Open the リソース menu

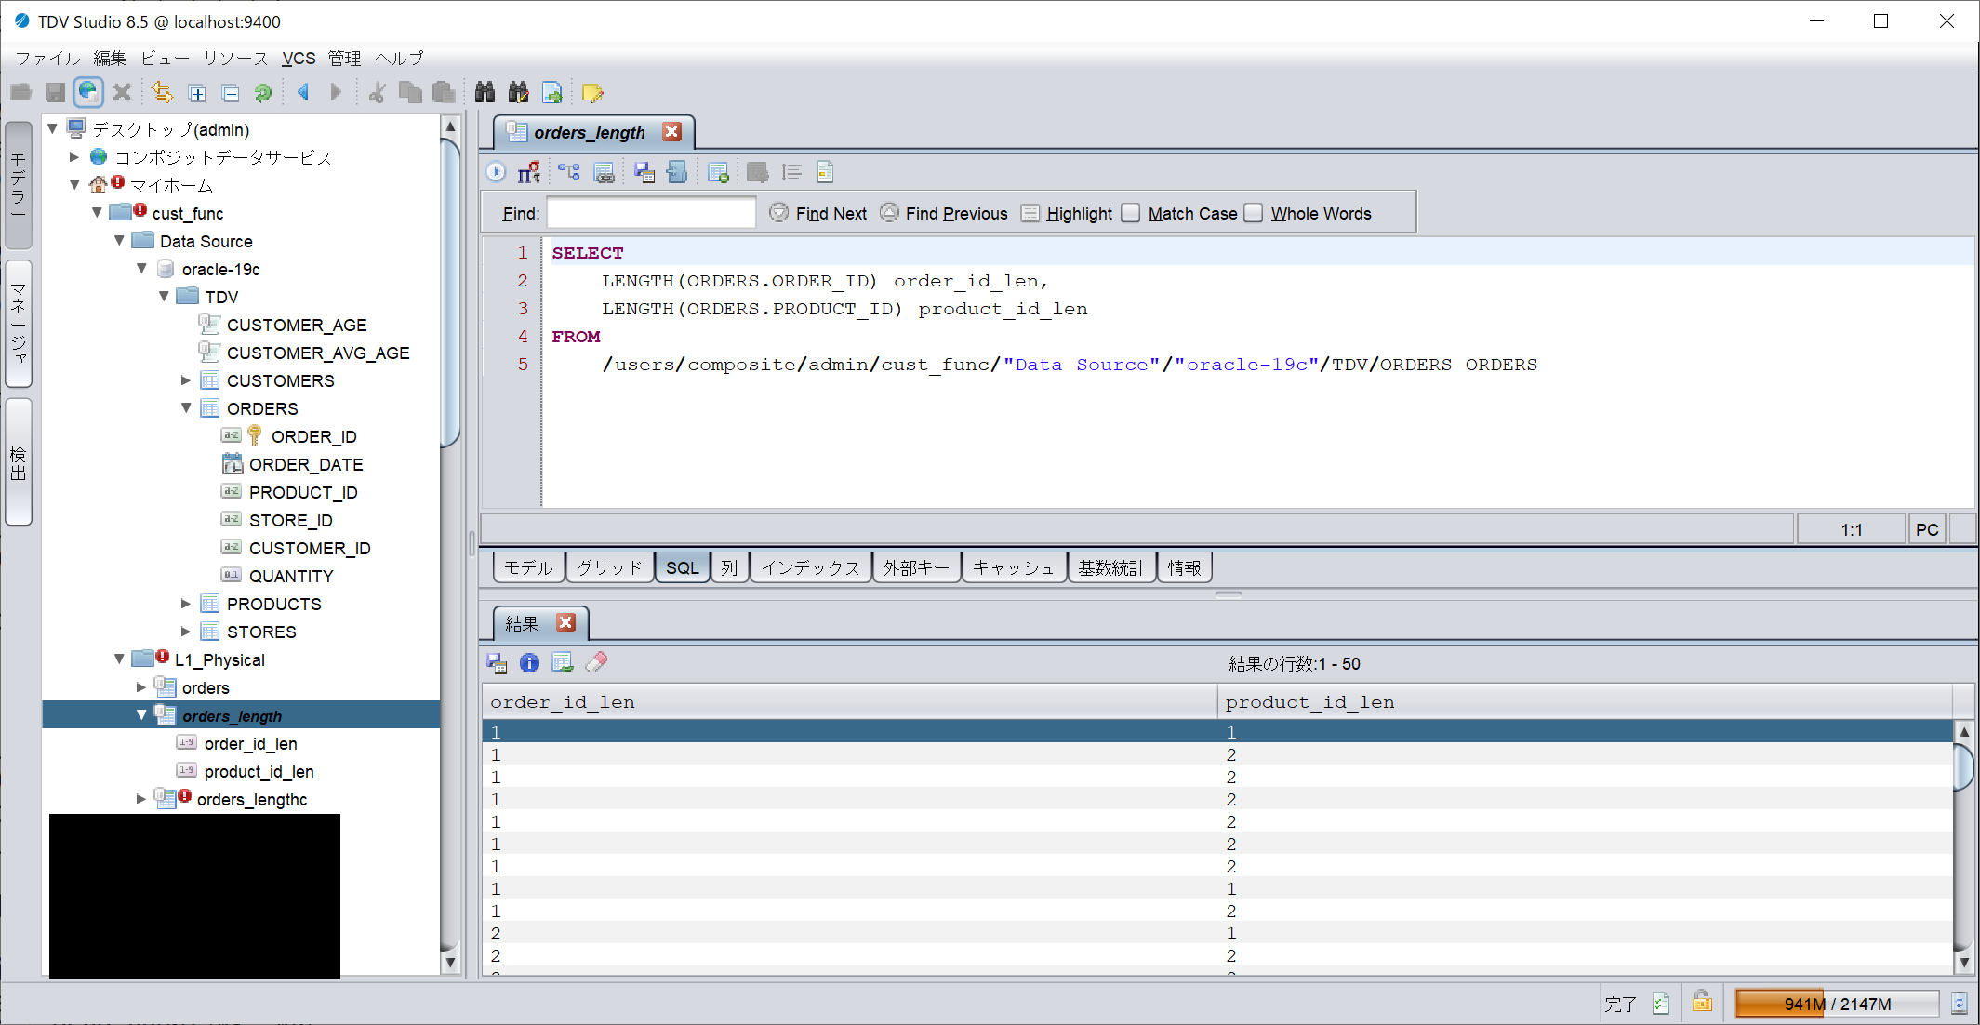click(236, 58)
